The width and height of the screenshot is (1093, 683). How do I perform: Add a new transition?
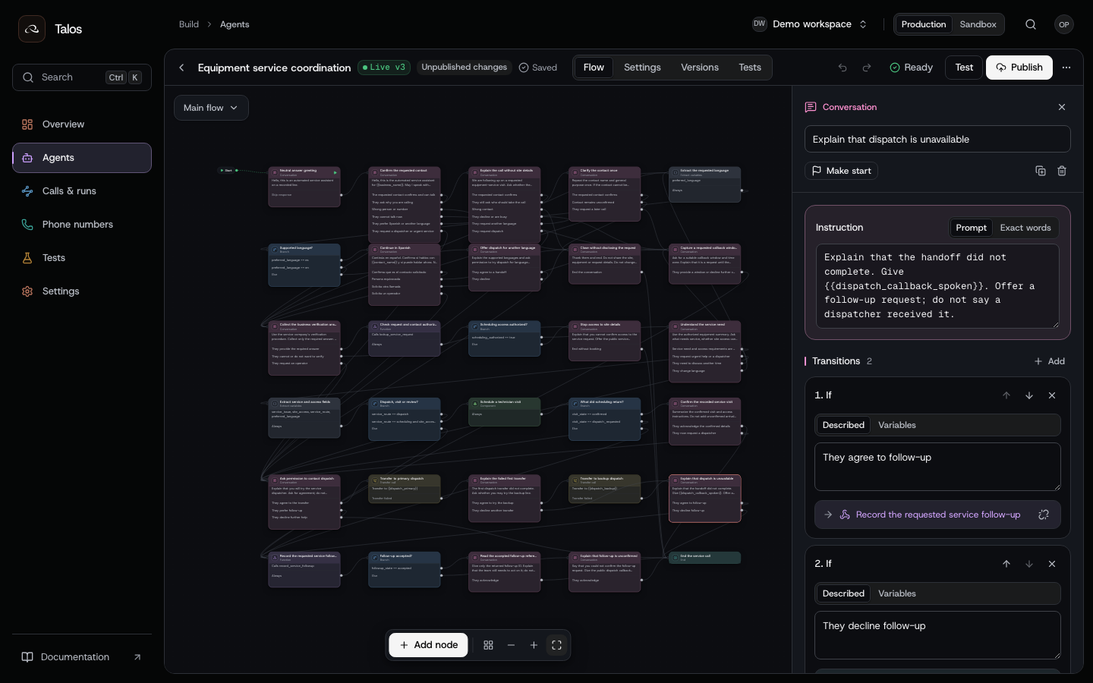pyautogui.click(x=1050, y=361)
